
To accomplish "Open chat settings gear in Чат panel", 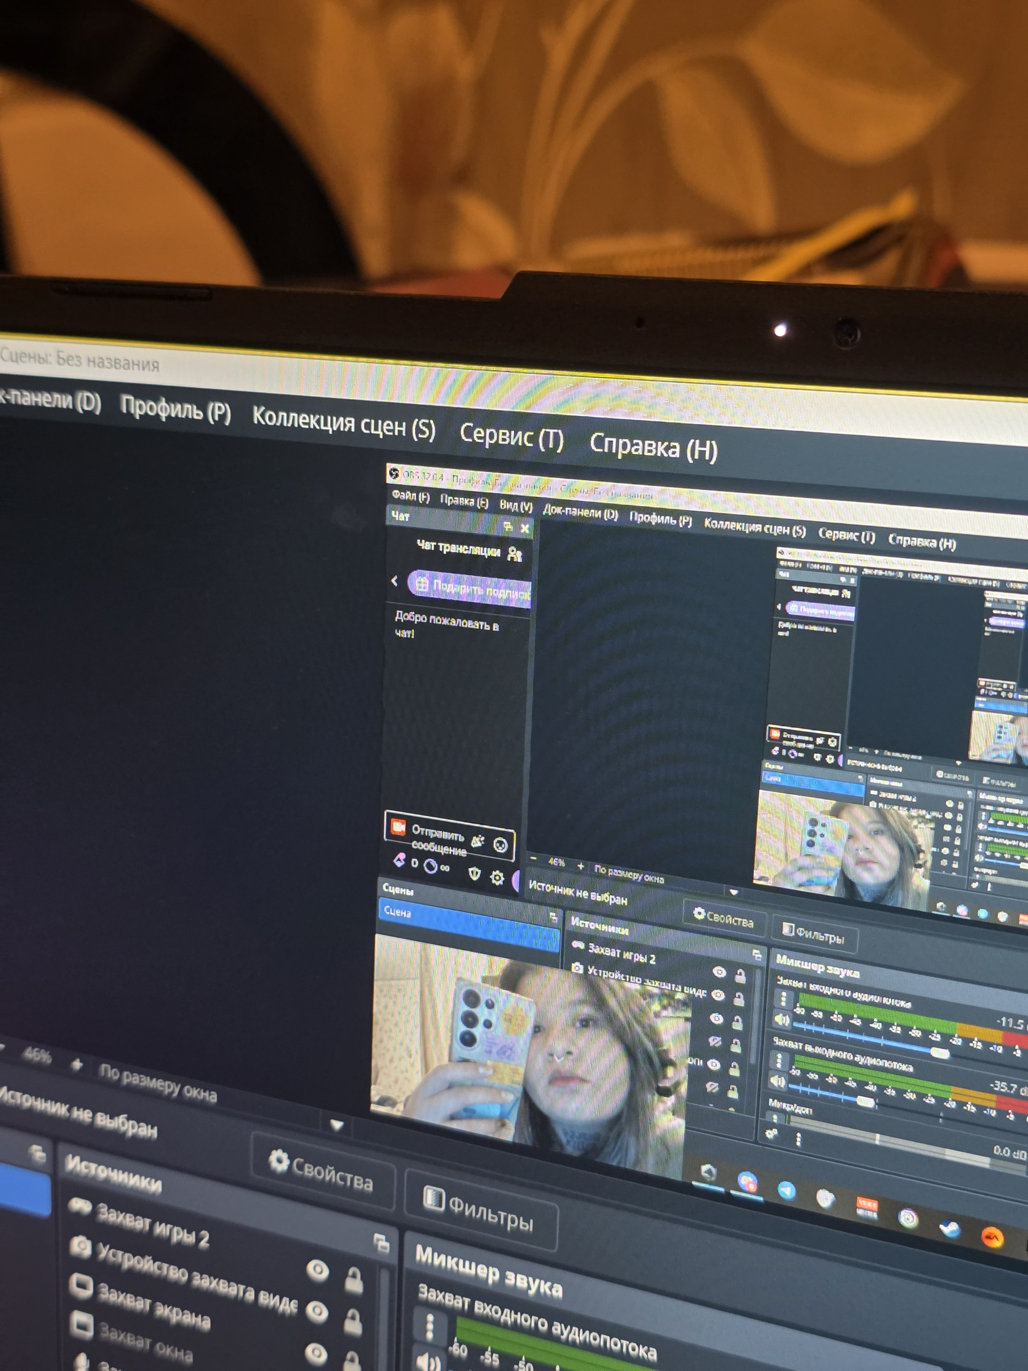I will point(497,878).
